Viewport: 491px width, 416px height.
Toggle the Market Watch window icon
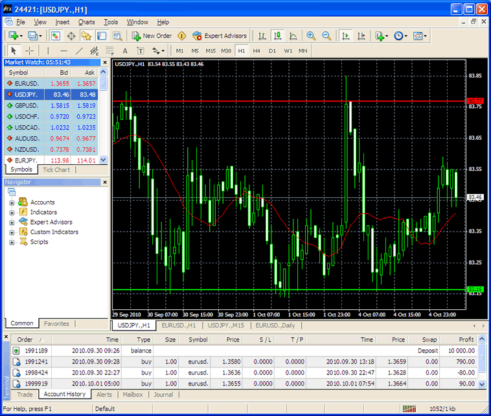click(56, 36)
